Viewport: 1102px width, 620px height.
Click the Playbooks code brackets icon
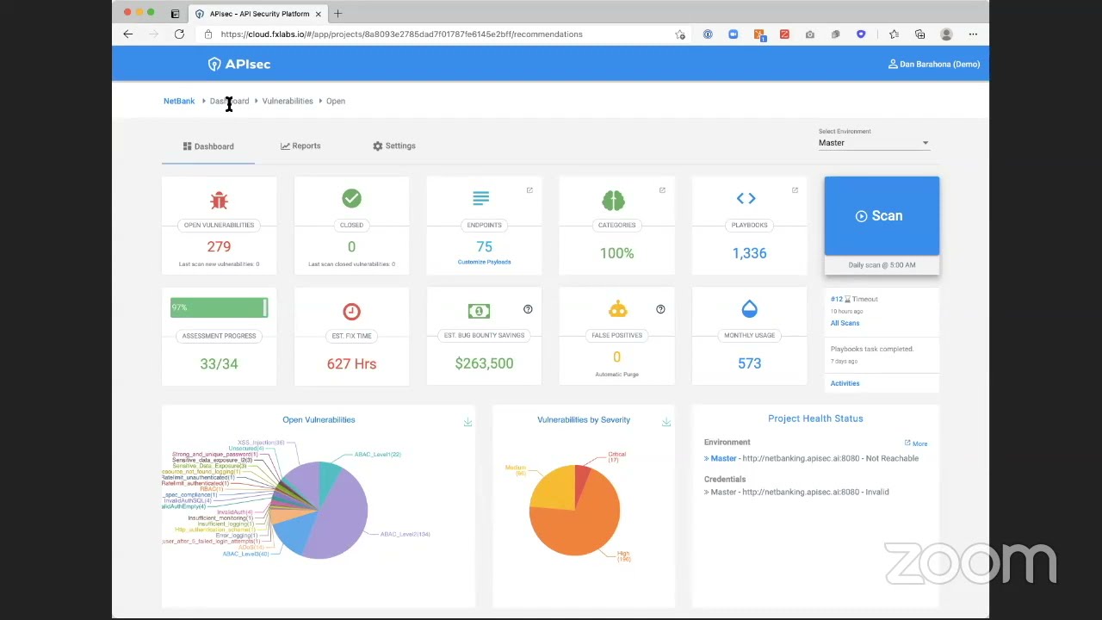tap(746, 198)
